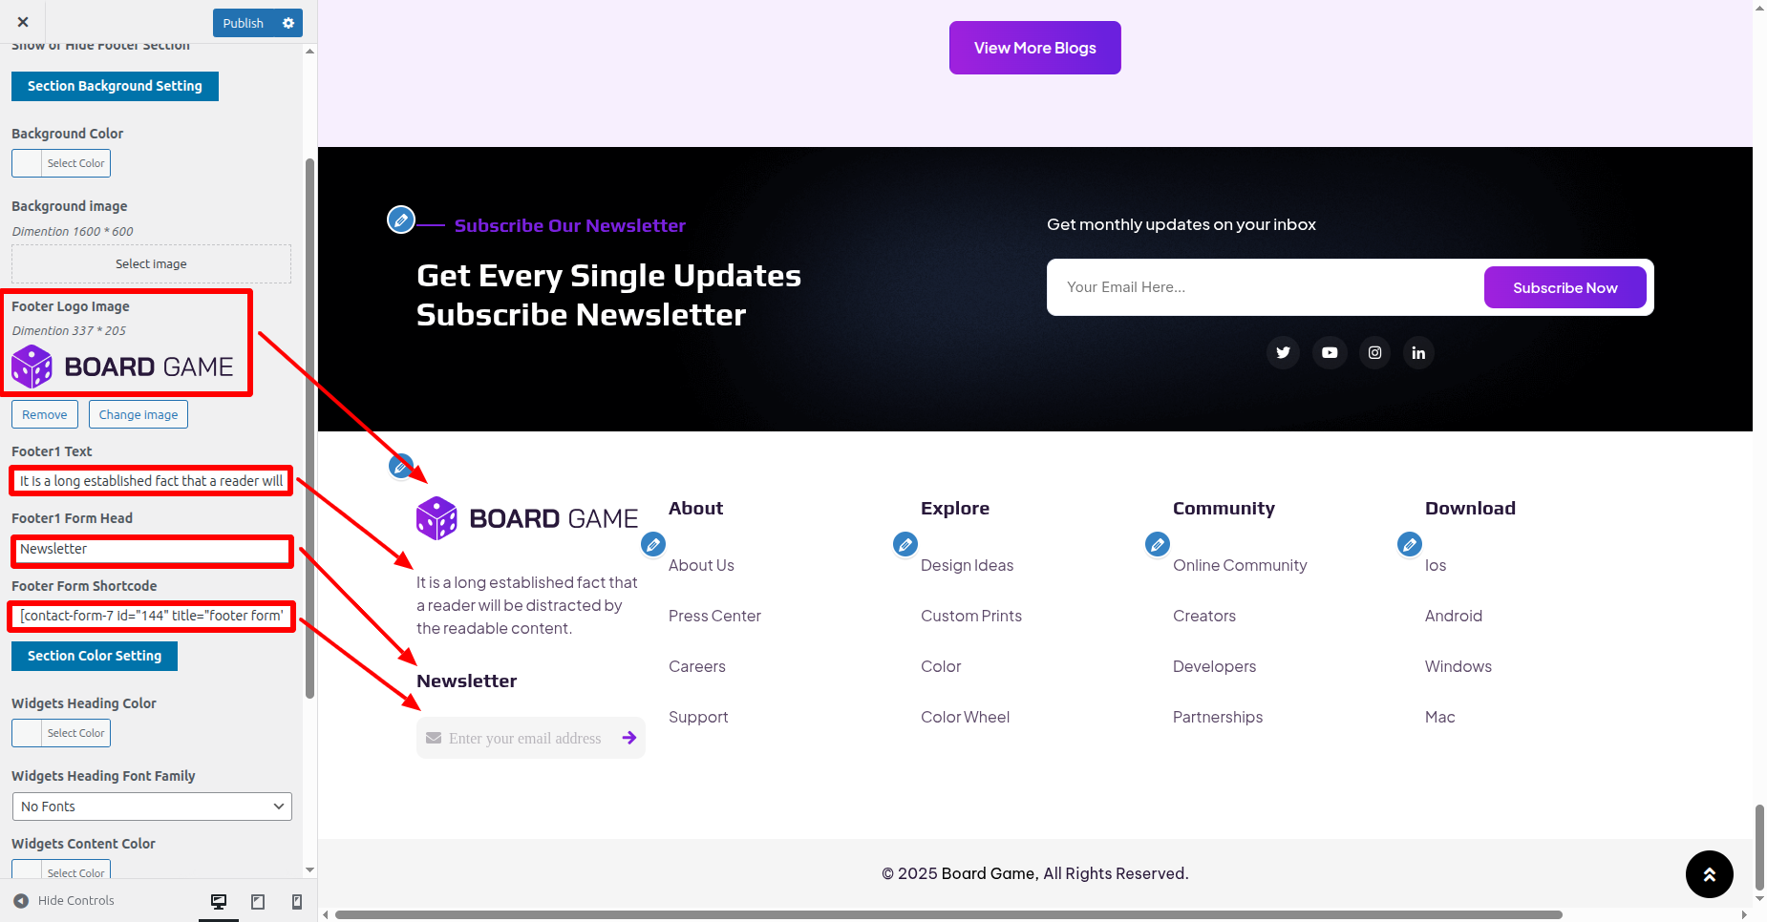
Task: Click the Twitter social icon
Action: point(1283,352)
